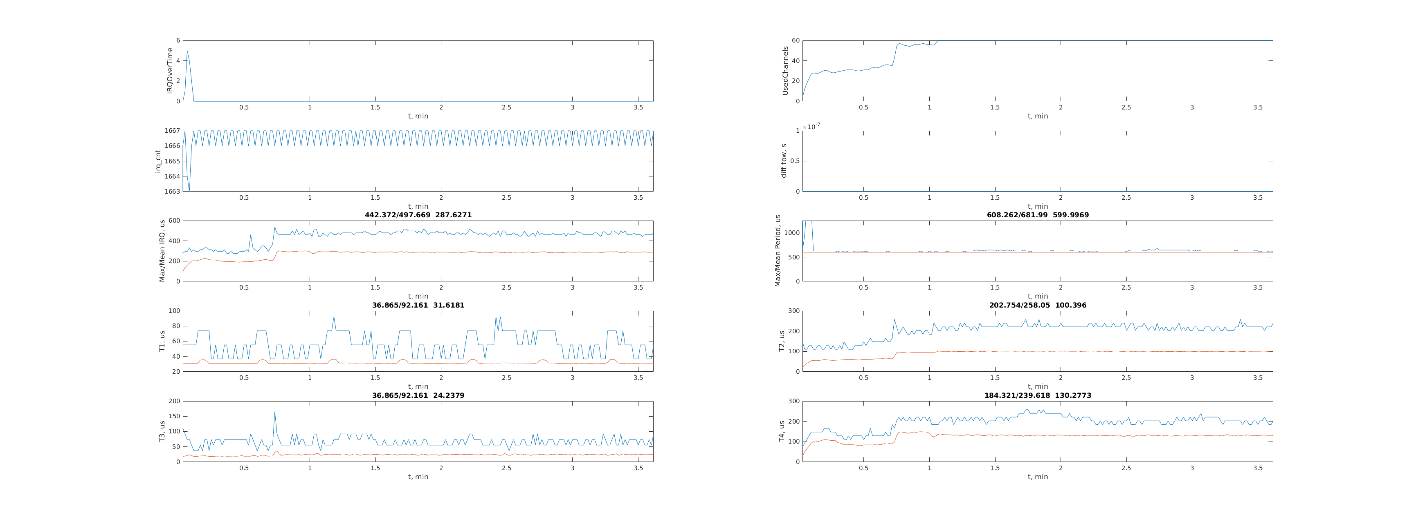Select the title '36.865/92.161 24.2379'
The image size is (1407, 522).
pos(418,395)
